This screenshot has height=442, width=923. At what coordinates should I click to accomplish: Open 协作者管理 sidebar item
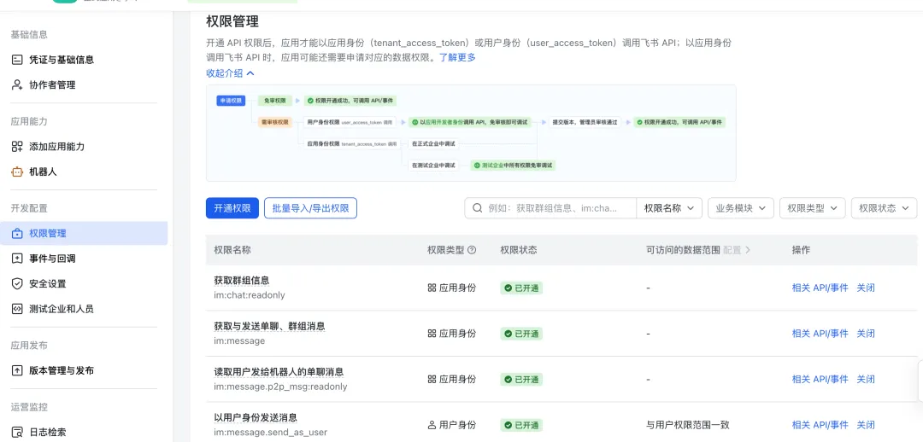[x=84, y=84]
